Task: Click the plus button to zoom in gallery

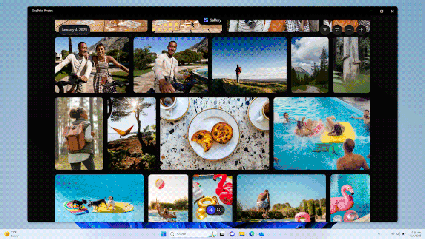Action: pyautogui.click(x=361, y=30)
